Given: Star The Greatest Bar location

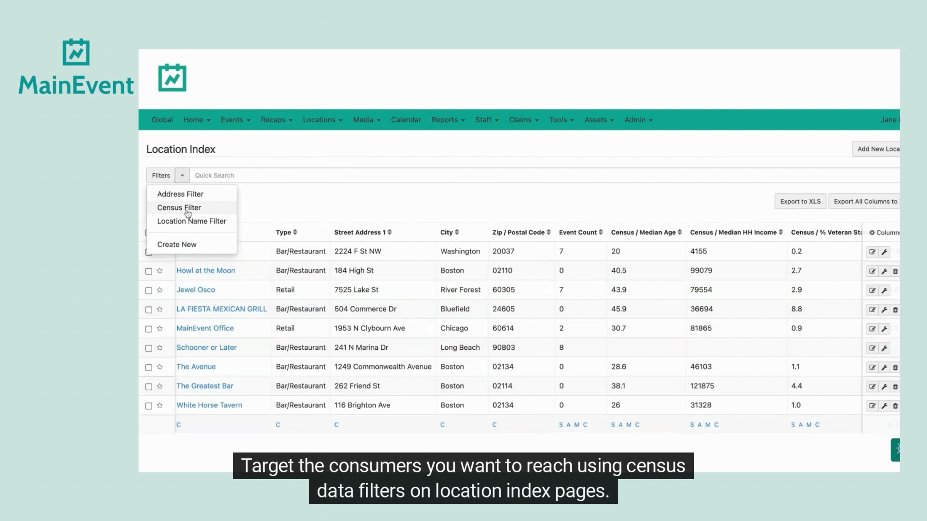Looking at the screenshot, I should [160, 386].
